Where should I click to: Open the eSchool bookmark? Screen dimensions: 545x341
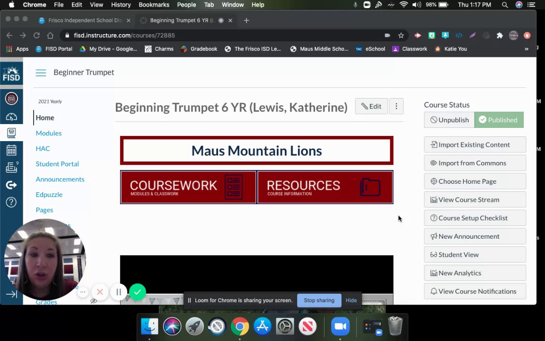[x=370, y=49]
